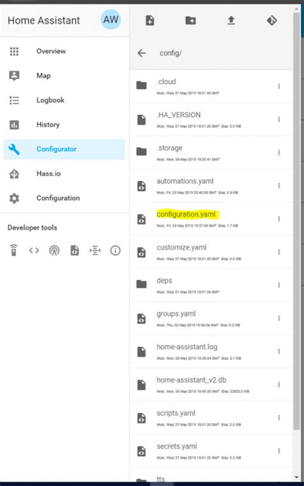Open the deps folder
304x486 pixels.
(211, 285)
